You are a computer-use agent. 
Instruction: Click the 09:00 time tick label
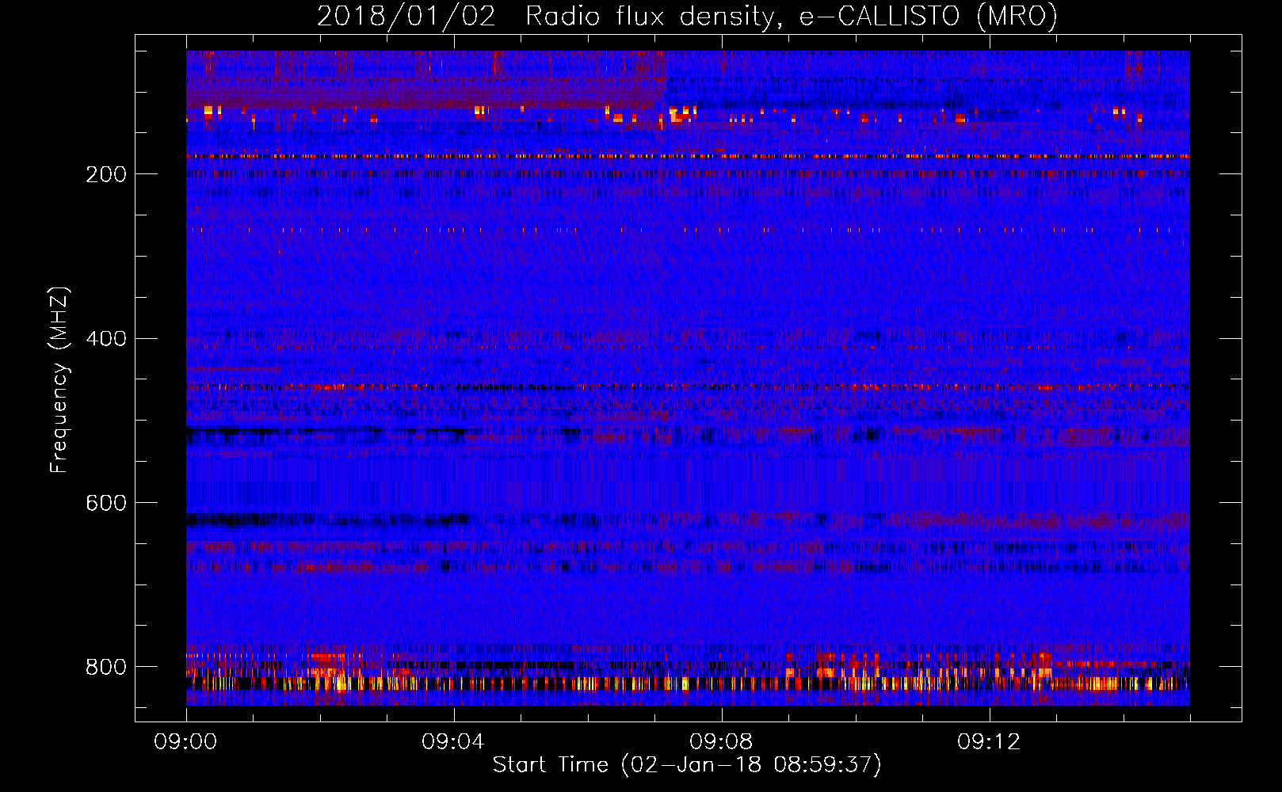click(x=185, y=741)
